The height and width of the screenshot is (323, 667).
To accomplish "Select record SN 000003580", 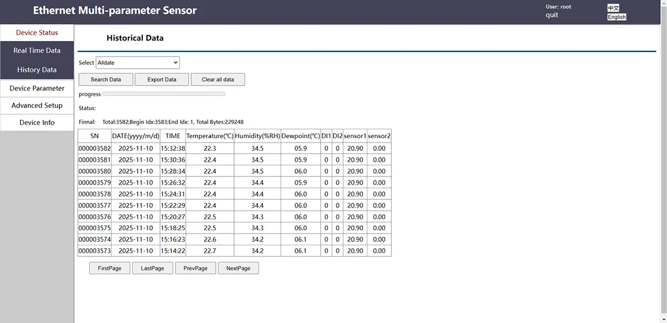I will pyautogui.click(x=94, y=171).
